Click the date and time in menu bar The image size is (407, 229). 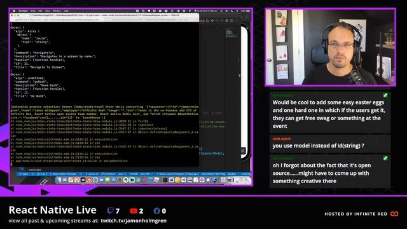click(207, 11)
